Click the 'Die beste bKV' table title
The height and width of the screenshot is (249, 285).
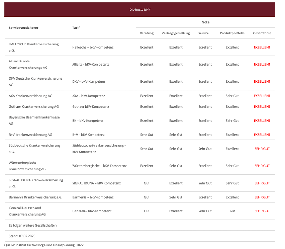point(140,9)
